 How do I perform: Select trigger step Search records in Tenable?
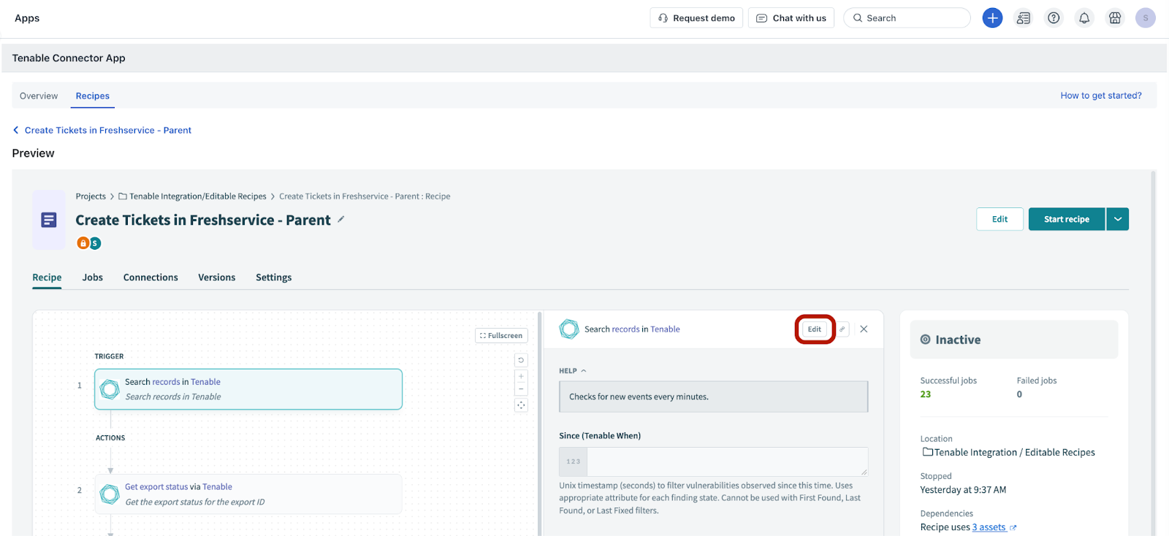(248, 389)
